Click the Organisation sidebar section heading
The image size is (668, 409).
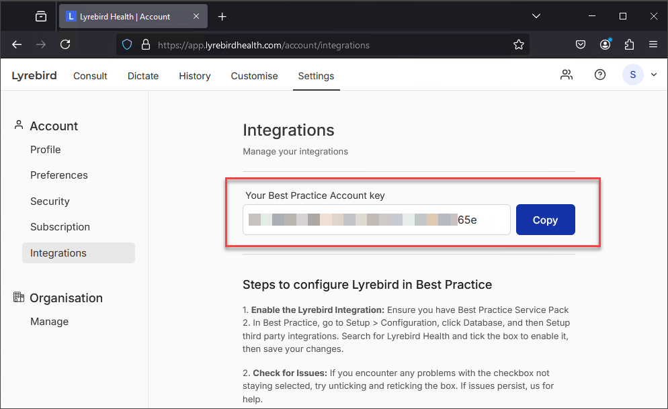[66, 298]
